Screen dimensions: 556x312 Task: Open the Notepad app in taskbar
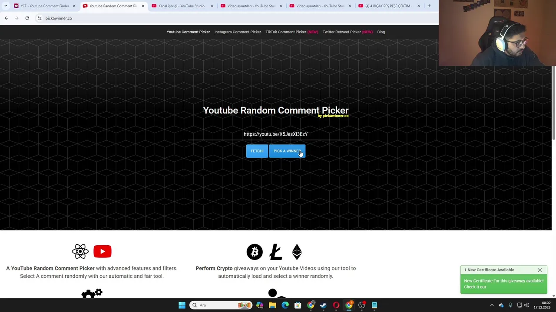point(374,305)
